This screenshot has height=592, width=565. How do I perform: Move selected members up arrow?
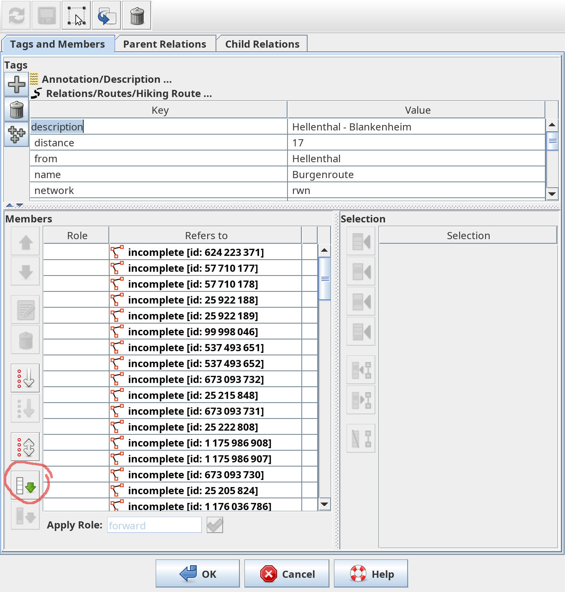[26, 242]
